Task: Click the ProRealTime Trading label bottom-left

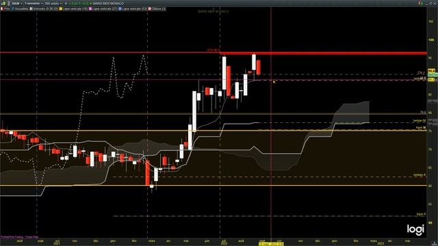Action: point(19,237)
